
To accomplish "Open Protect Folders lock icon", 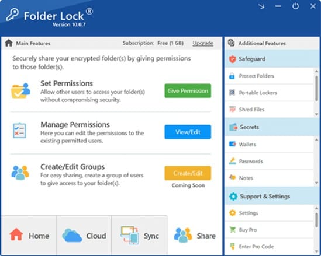I will [232, 76].
